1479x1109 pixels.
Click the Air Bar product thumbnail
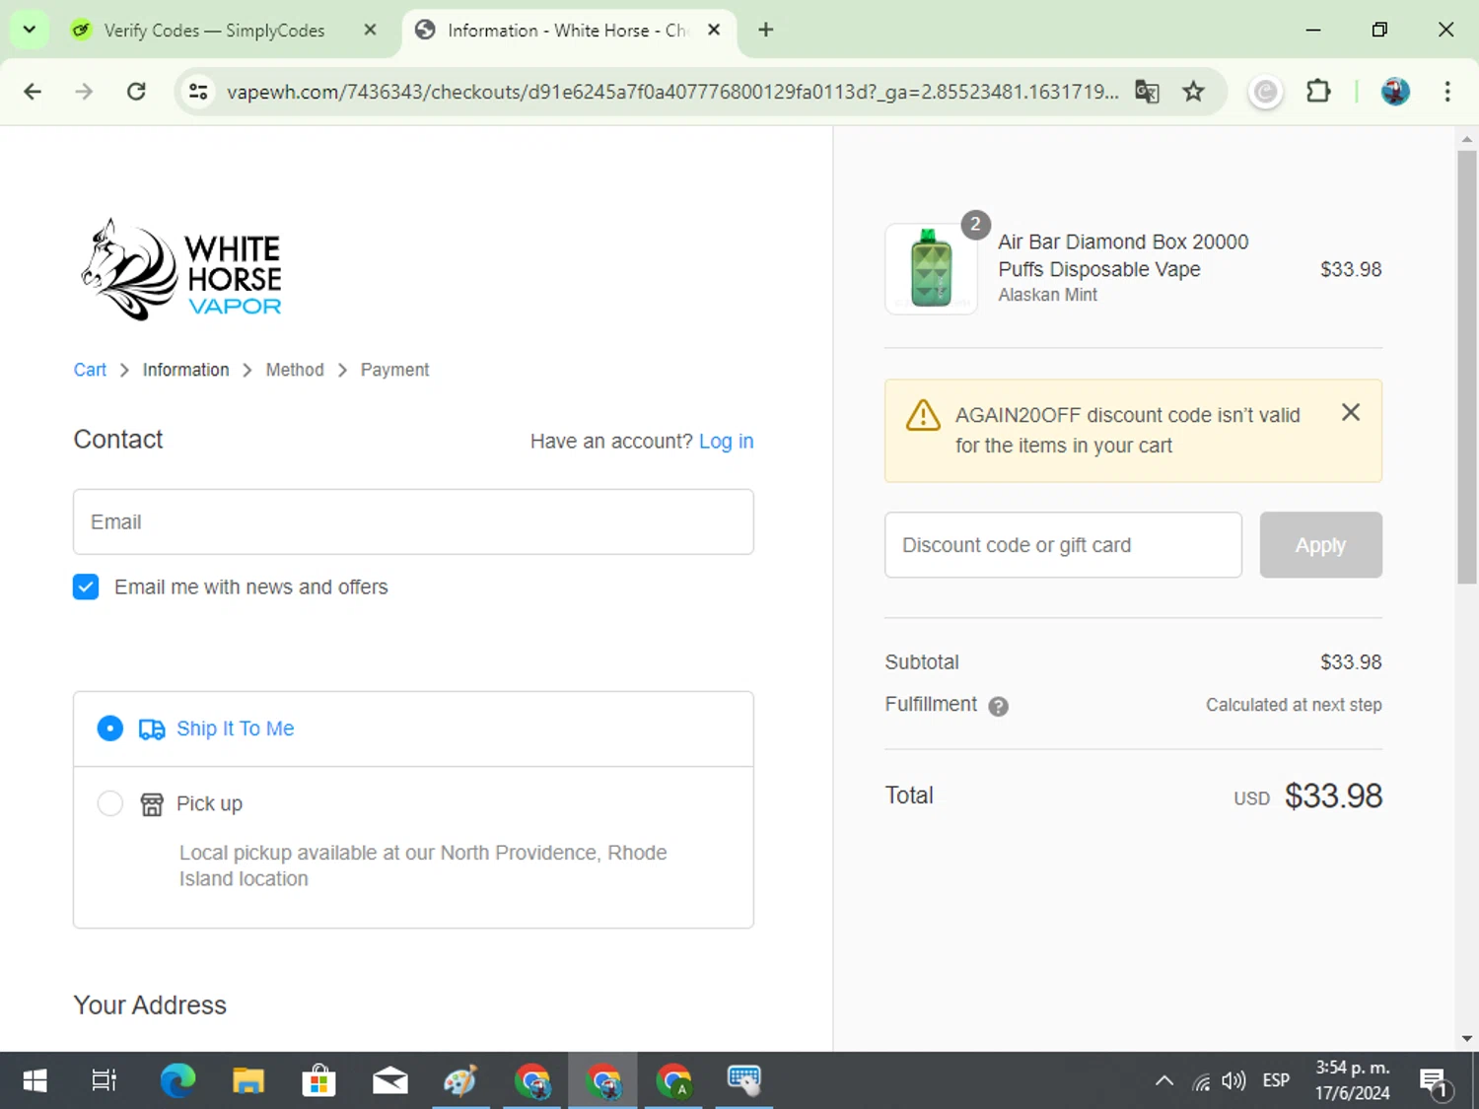coord(931,268)
